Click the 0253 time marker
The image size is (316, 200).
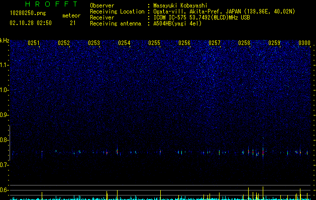[x=94, y=43]
